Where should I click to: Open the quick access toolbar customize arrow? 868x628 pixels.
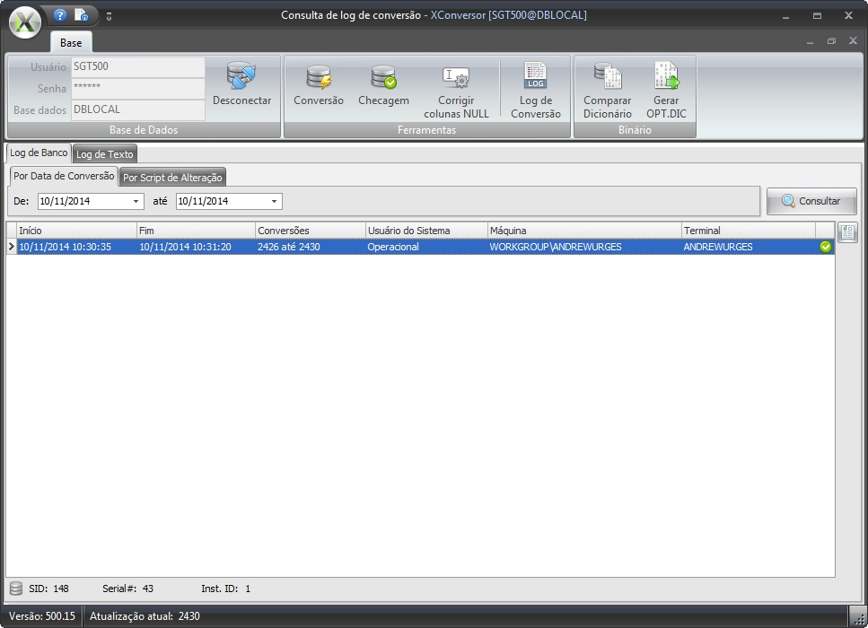[x=109, y=16]
